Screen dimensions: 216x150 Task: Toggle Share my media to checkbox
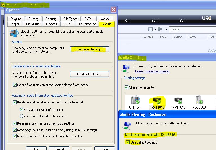click(x=126, y=87)
